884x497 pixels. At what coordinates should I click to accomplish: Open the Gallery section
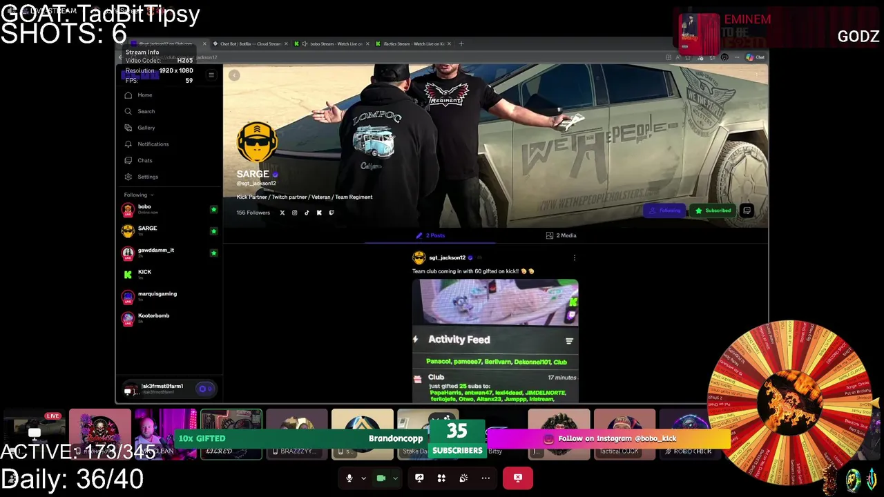point(139,128)
